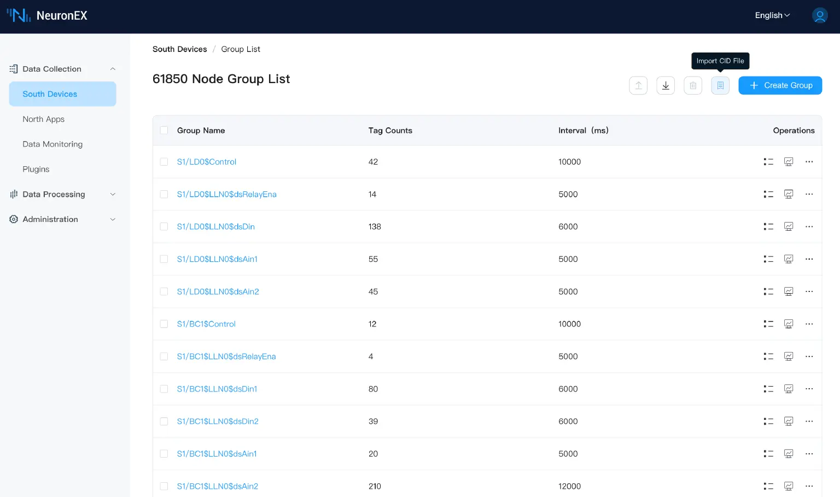Screen dimensions: 840x497
Task: Open the S1/LD0$LLN0$dsAin2 group link
Action: (x=218, y=291)
